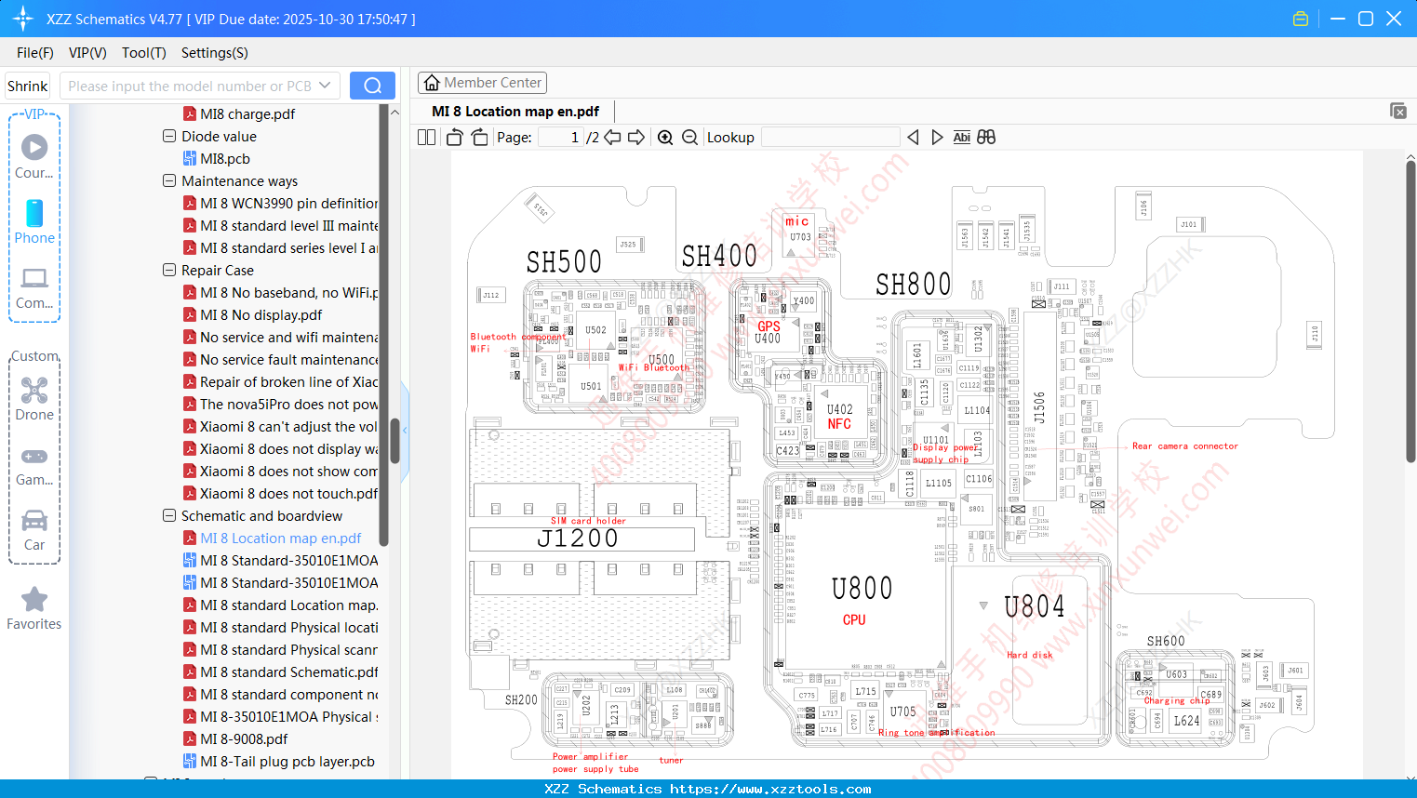Zoom in on the location map

point(665,137)
